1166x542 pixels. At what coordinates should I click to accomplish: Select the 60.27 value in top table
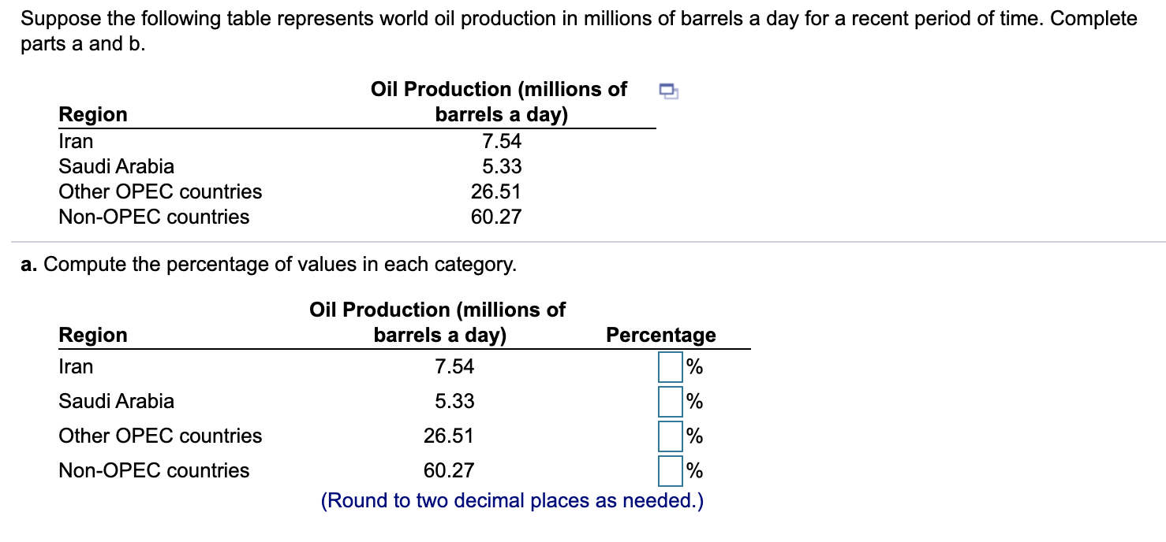tap(496, 217)
